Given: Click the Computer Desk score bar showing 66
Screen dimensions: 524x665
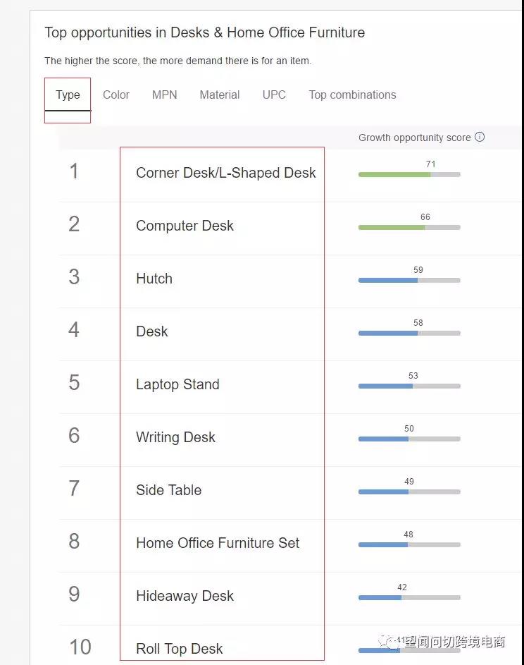Looking at the screenshot, I should (x=409, y=227).
